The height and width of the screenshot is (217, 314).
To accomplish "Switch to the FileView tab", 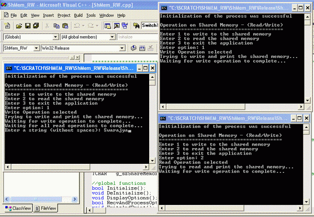I will pos(46,208).
